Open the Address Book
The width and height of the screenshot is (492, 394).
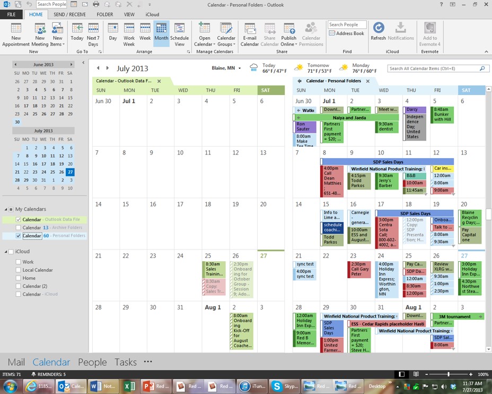tap(347, 33)
